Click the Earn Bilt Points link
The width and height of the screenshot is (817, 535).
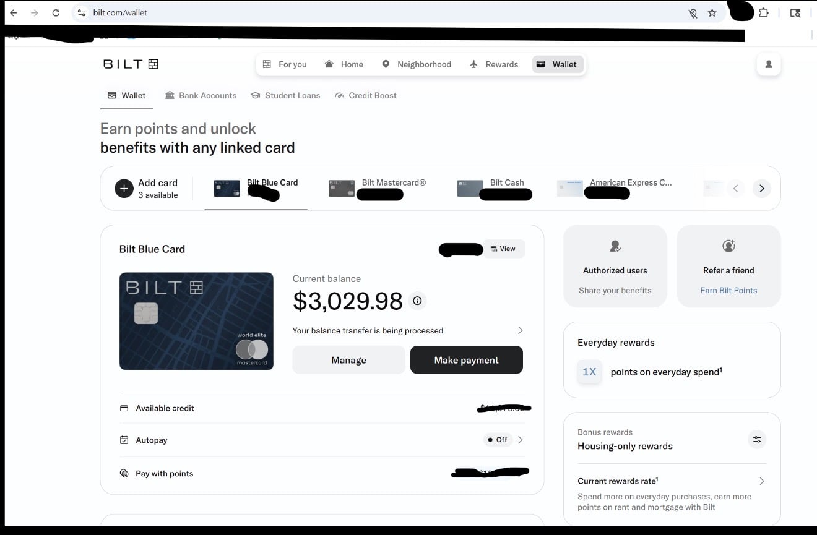pyautogui.click(x=728, y=290)
